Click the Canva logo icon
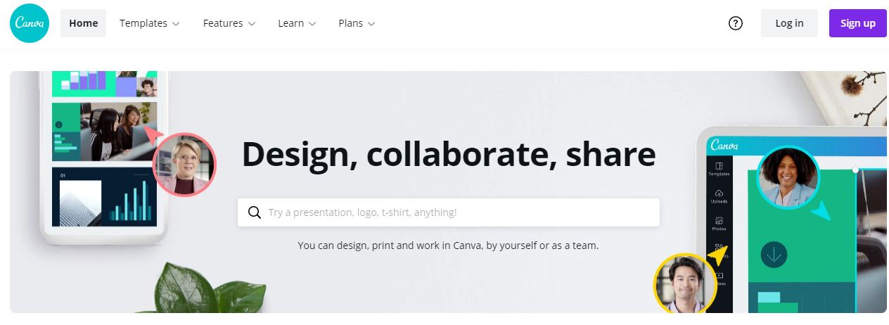889x325 pixels. click(x=30, y=23)
